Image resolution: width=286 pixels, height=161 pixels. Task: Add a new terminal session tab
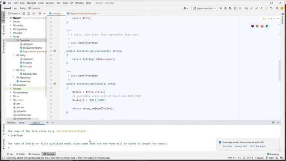[x=48, y=123]
